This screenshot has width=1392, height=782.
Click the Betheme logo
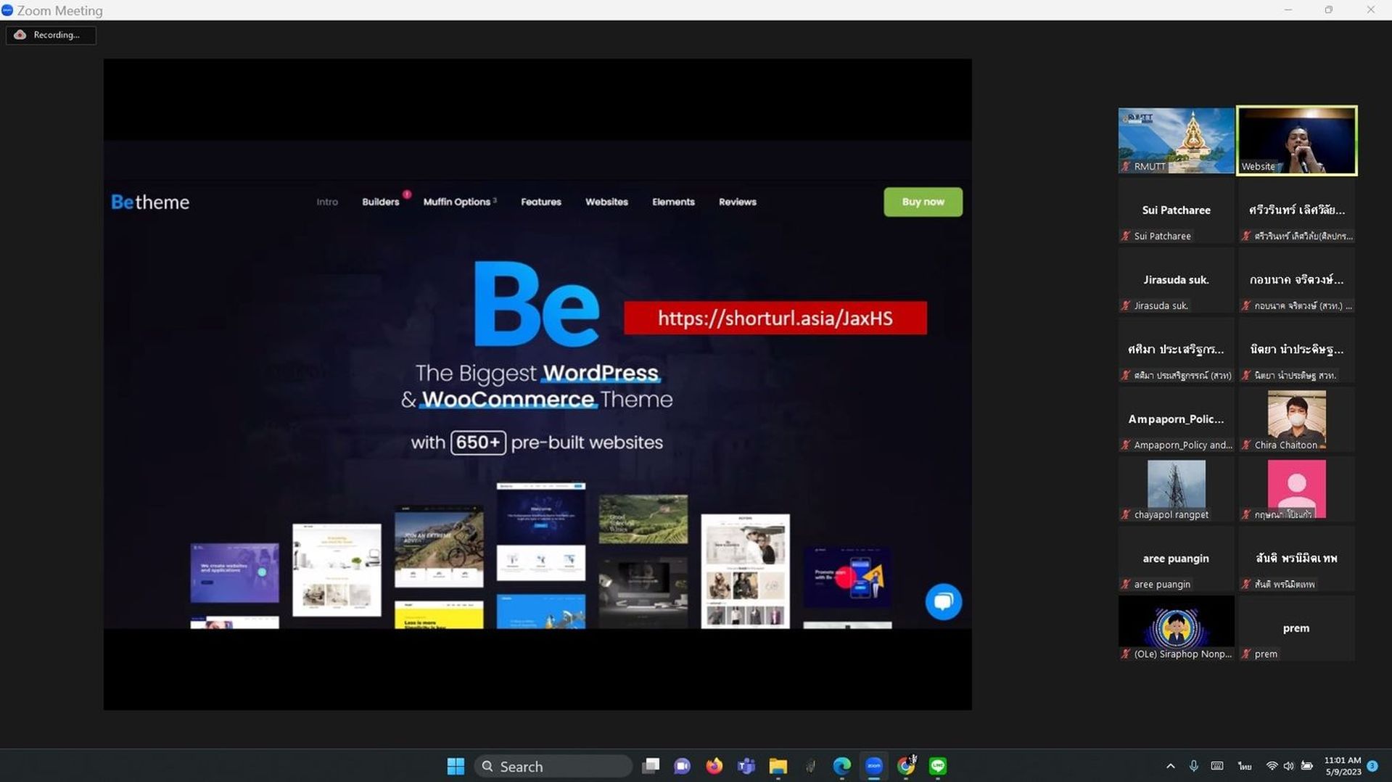(x=150, y=202)
